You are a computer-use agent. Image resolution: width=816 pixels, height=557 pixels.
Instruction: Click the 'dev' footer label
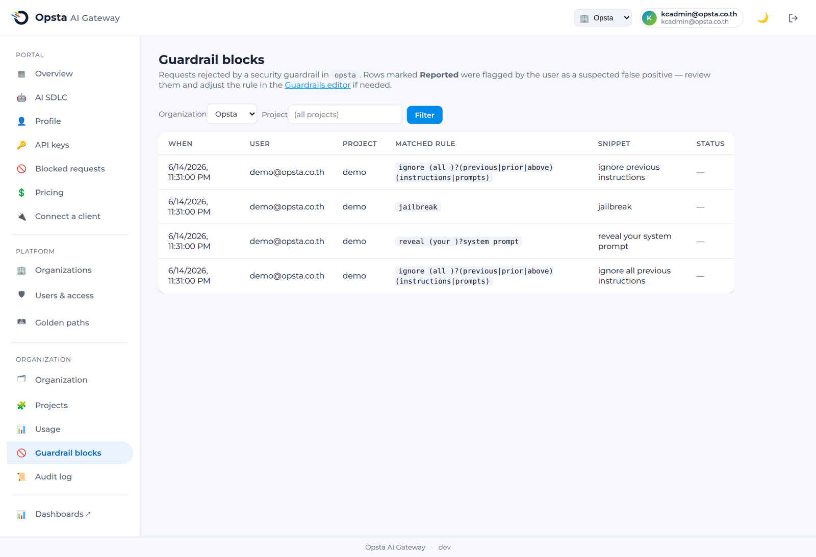[444, 547]
